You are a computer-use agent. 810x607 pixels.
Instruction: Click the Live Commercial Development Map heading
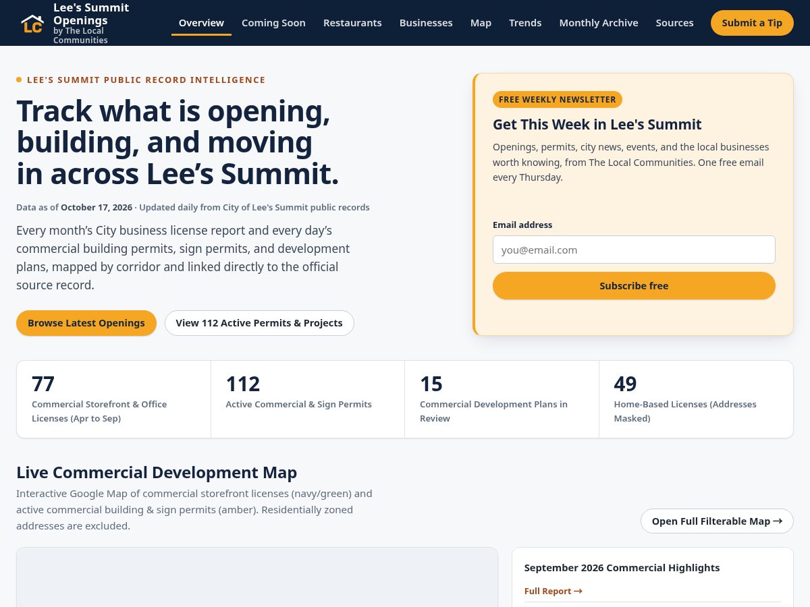click(x=157, y=472)
